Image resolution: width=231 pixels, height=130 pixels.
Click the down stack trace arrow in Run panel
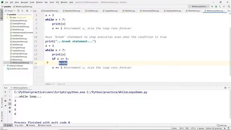(x=10, y=96)
